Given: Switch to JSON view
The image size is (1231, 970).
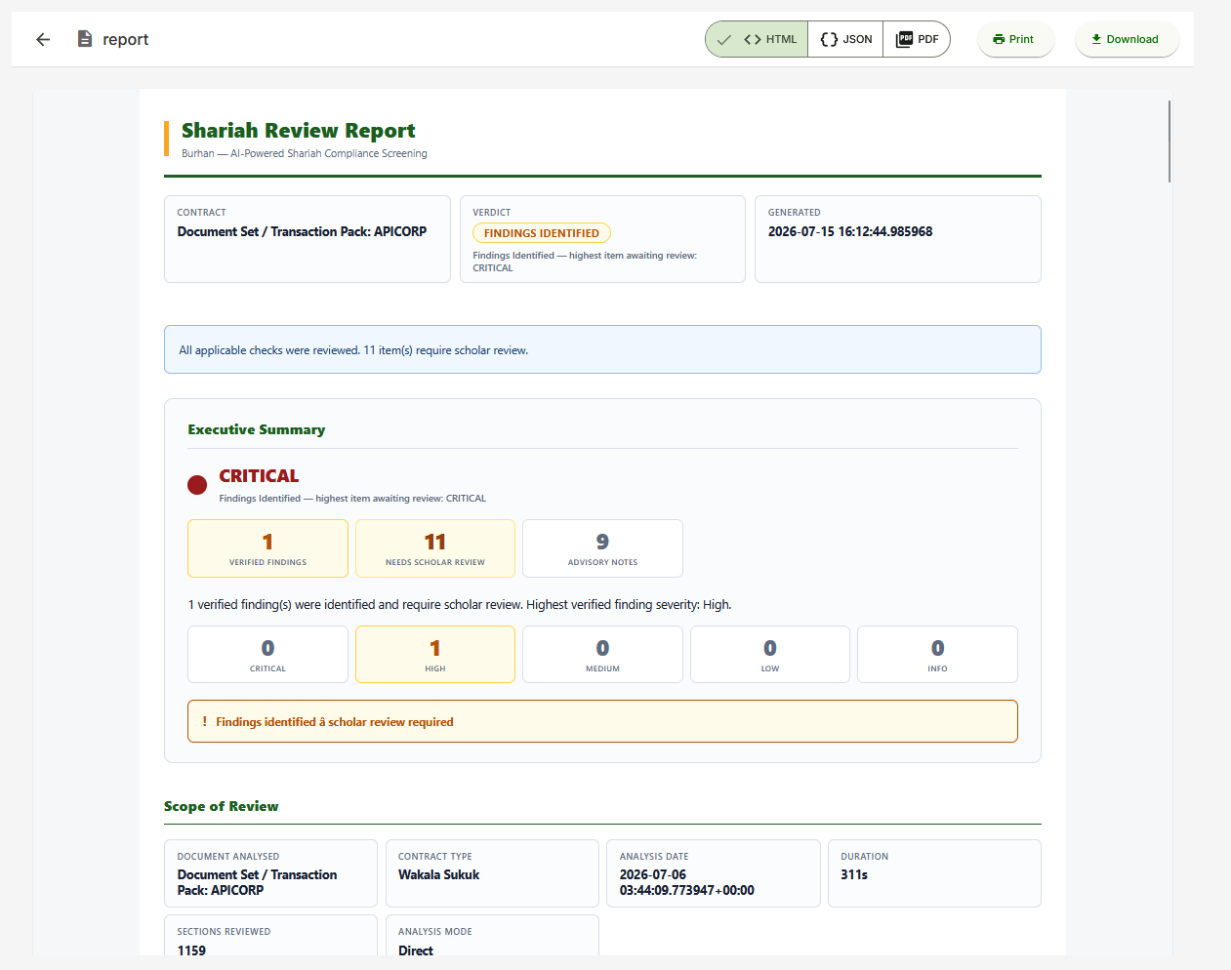Looking at the screenshot, I should click(x=845, y=39).
